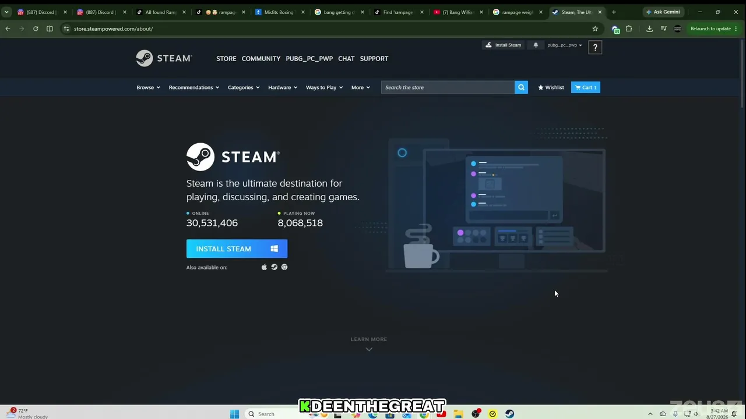Click the question mark help icon

595,48
